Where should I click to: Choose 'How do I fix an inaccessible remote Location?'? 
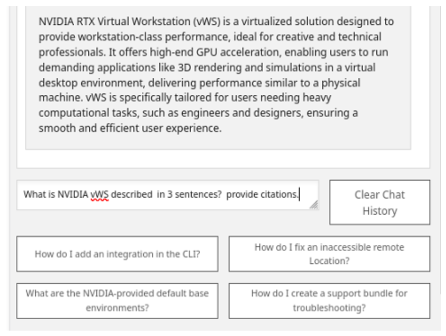coord(329,254)
